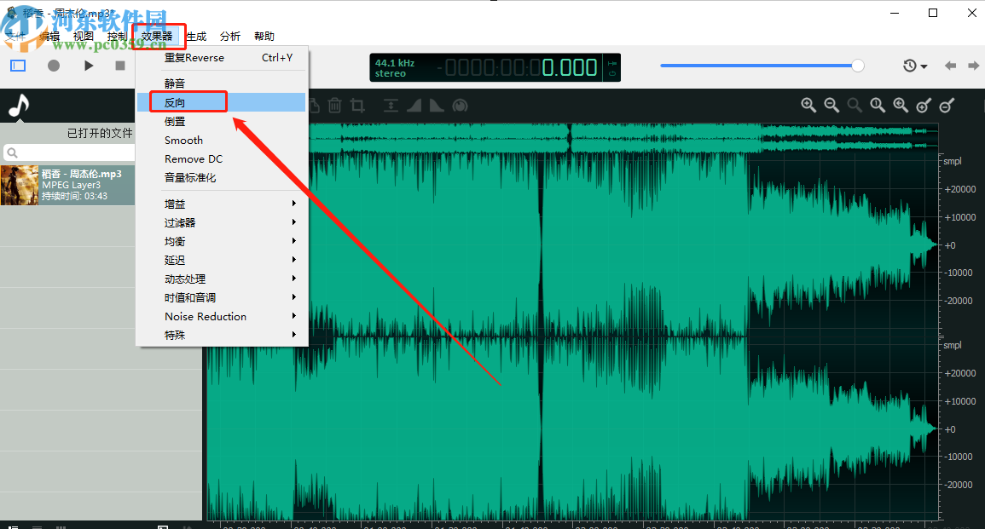Open the 分析 menu
Viewport: 985px width, 529px height.
230,37
